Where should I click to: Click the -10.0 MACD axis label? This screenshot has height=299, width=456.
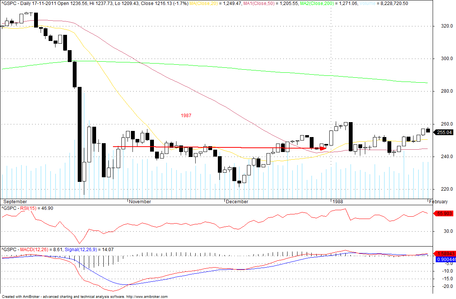448,271
